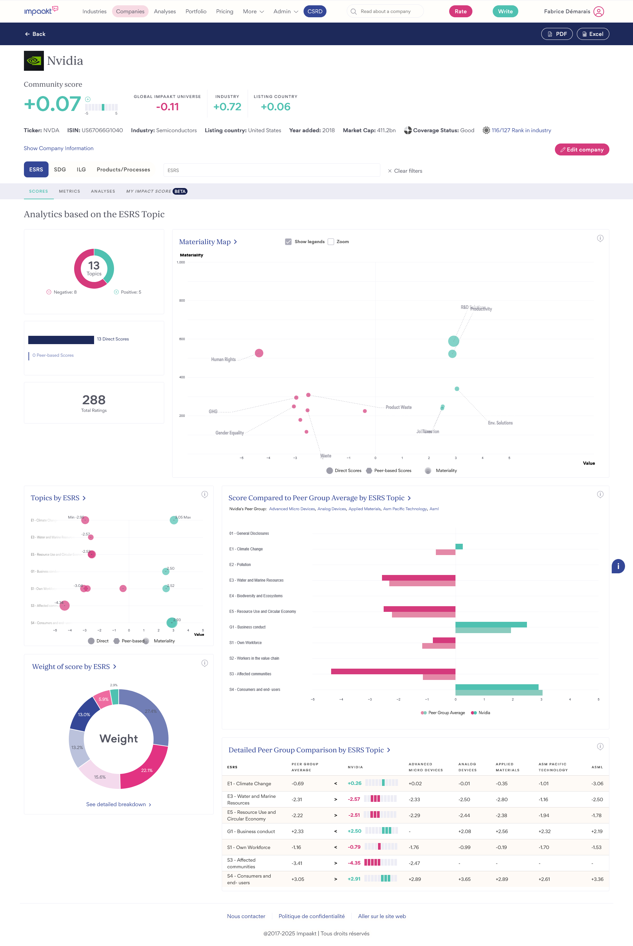Switch to the Metrics tab
The width and height of the screenshot is (633, 946).
(x=69, y=192)
